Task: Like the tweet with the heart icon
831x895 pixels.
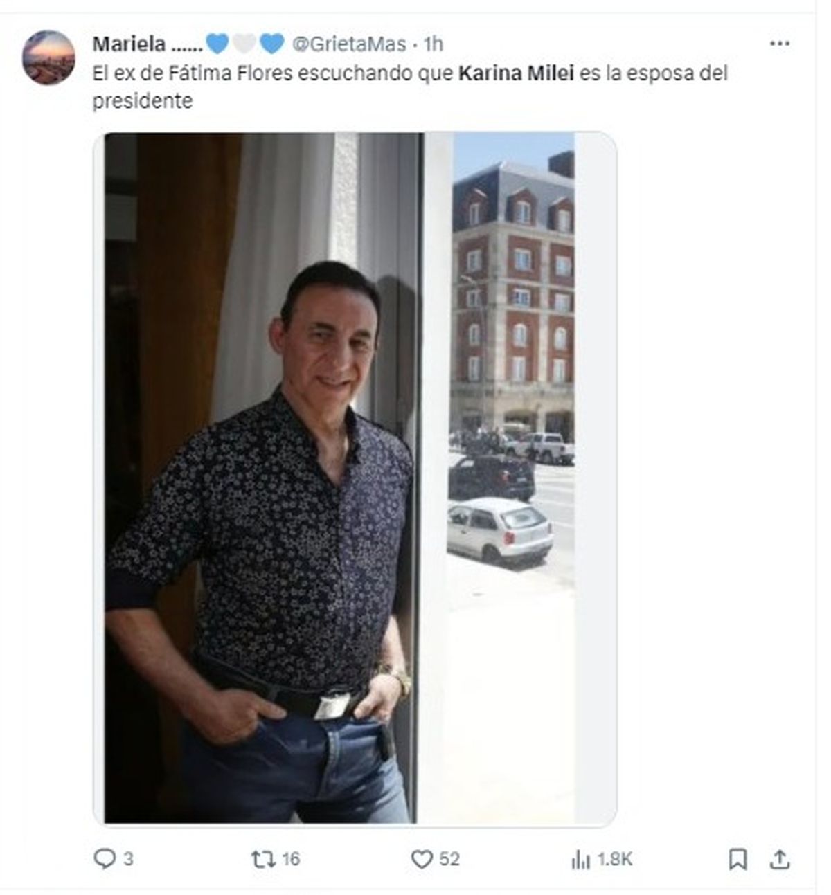Action: (x=422, y=860)
